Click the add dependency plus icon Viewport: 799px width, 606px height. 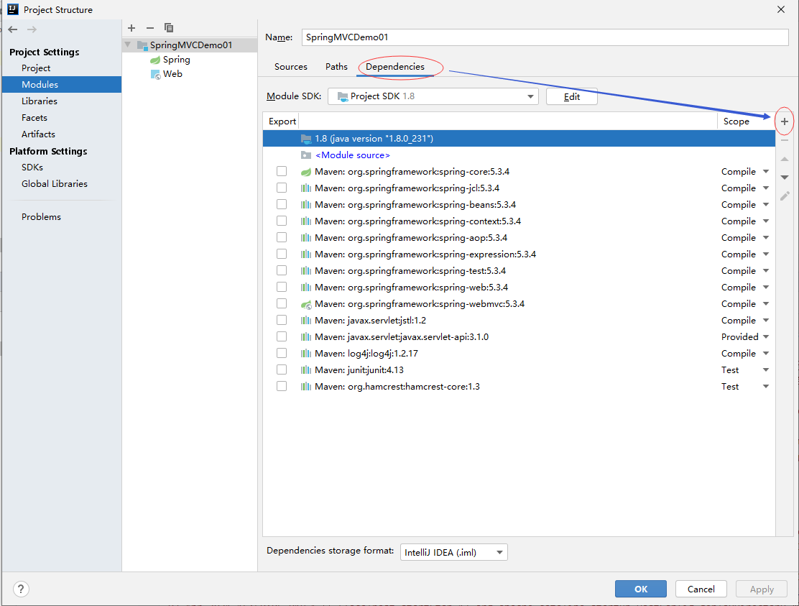[785, 122]
